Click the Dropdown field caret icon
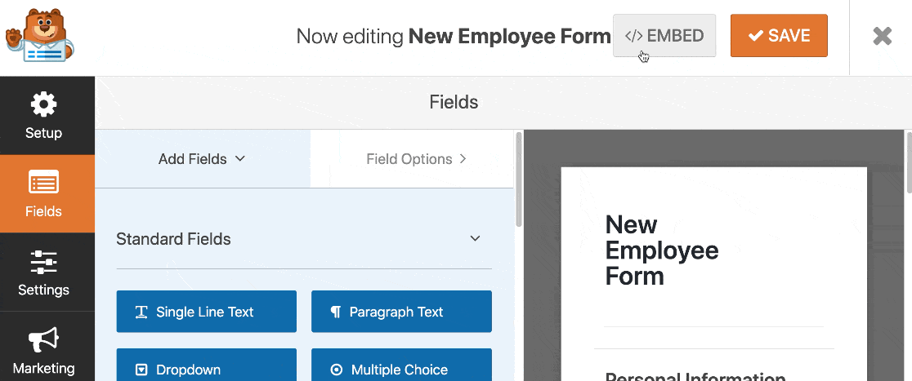912x381 pixels. (141, 370)
